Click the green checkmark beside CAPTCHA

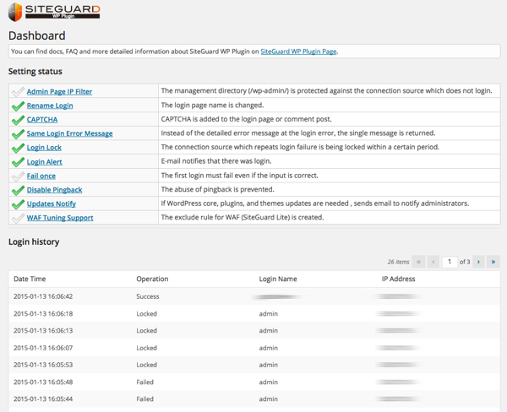coord(18,120)
